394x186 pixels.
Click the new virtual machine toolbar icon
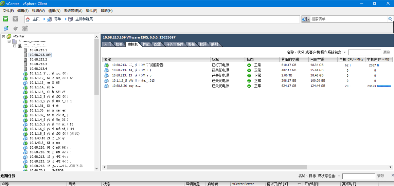click(6, 29)
